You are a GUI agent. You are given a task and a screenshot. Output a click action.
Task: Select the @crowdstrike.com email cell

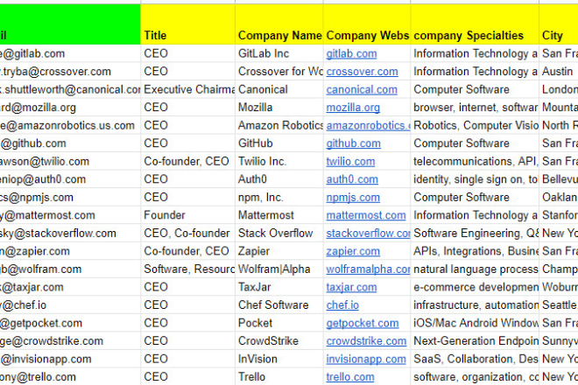pos(70,341)
